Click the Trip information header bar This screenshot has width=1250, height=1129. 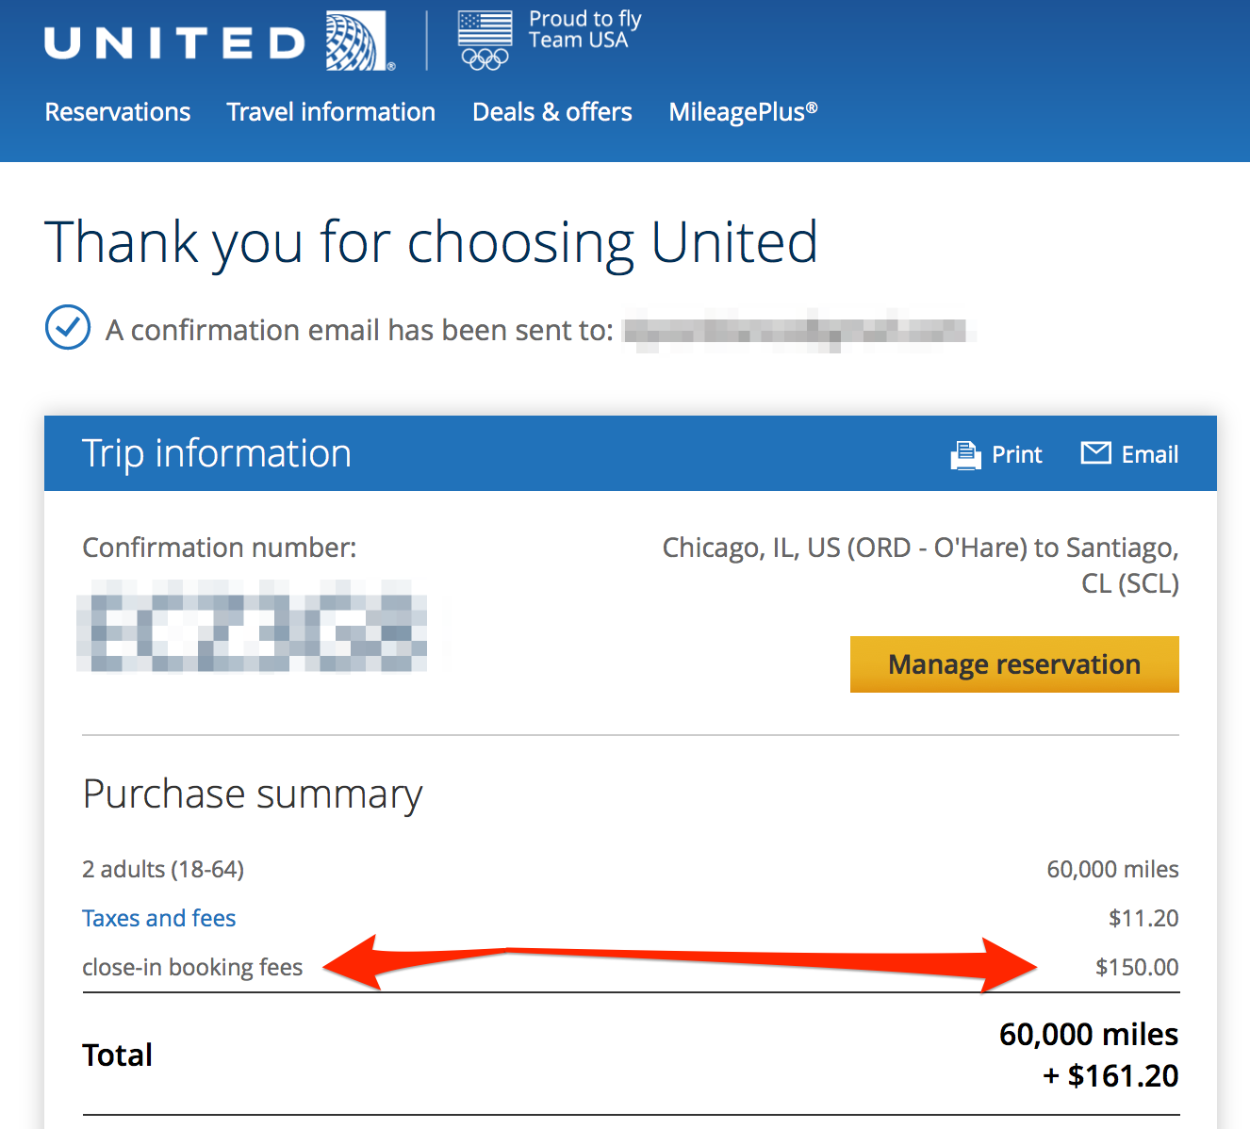coord(217,453)
